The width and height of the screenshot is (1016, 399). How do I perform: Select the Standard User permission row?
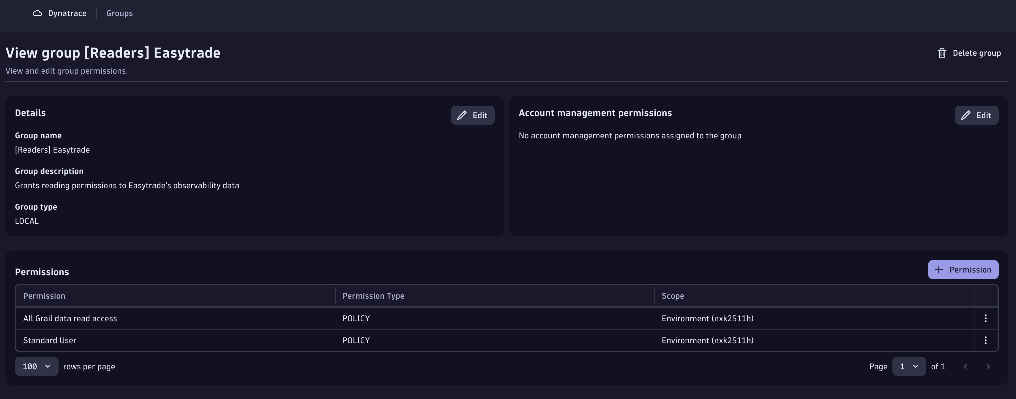click(50, 340)
